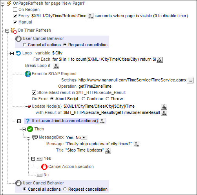The image size is (197, 195).
Task: Click the red Cancel Action Execution icon
Action: (x=44, y=167)
